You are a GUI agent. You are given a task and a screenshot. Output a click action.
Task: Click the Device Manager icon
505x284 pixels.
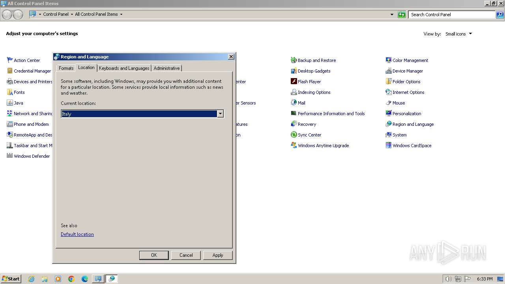pyautogui.click(x=389, y=71)
